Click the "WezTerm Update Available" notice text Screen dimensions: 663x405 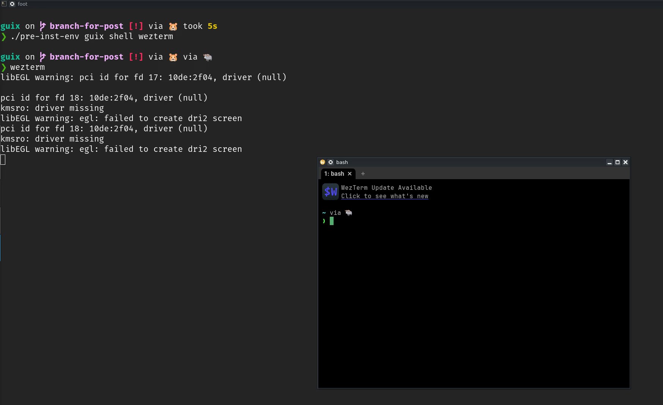point(386,188)
